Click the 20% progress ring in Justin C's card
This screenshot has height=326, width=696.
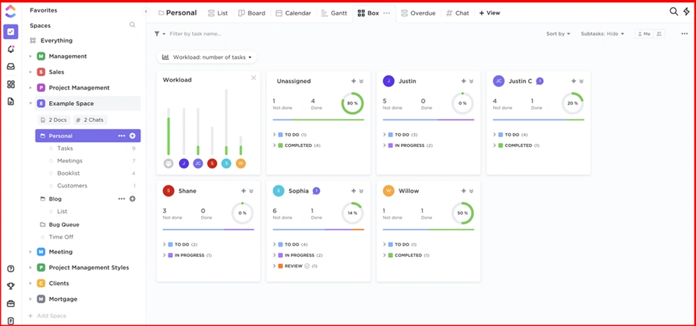tap(573, 104)
